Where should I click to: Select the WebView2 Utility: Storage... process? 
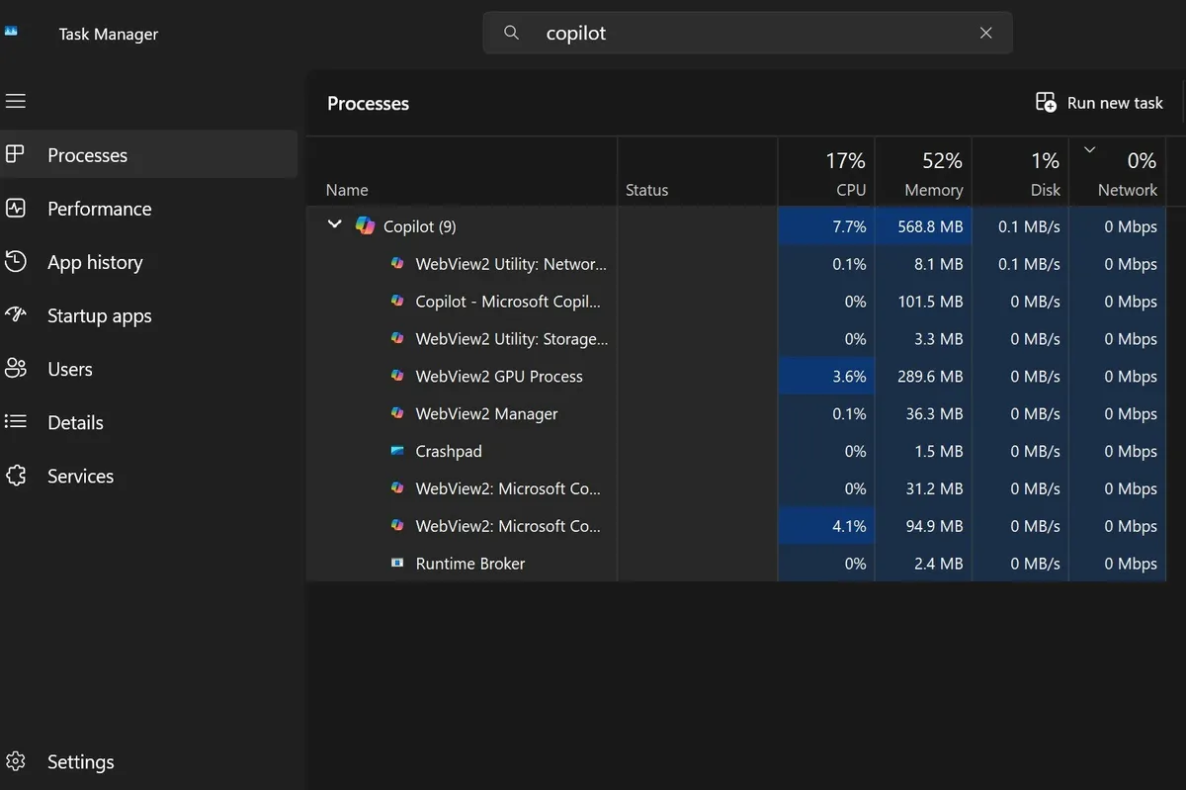point(736,339)
